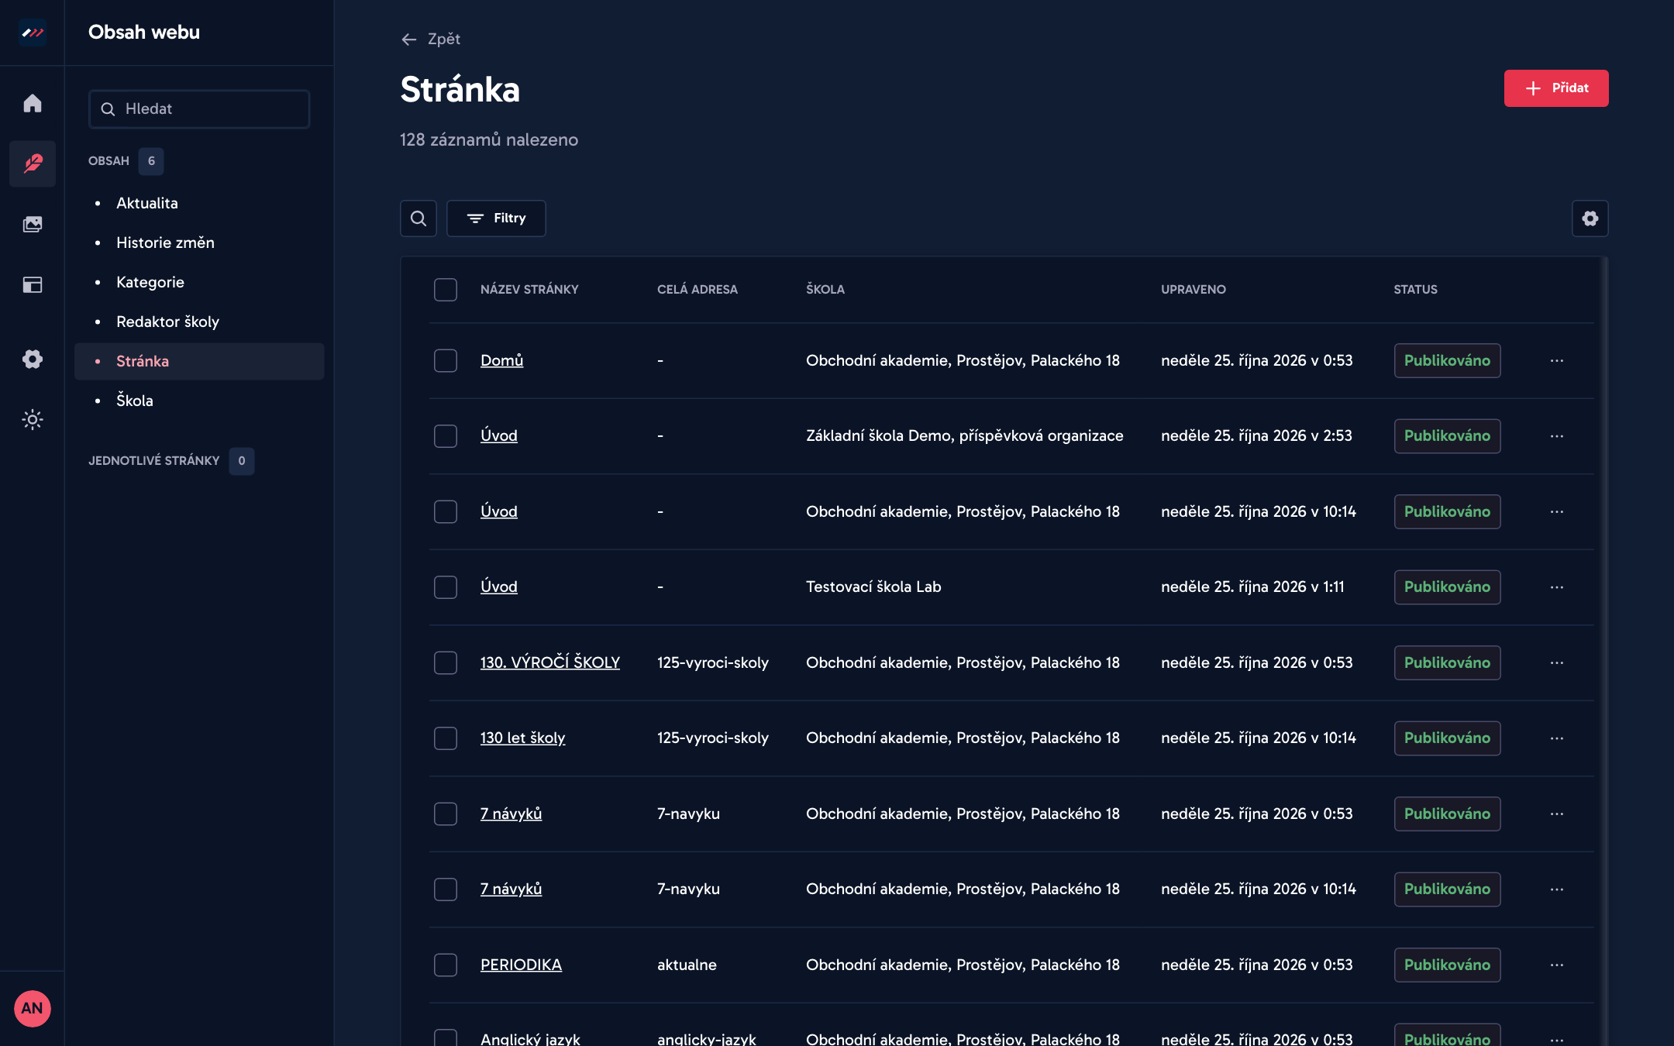This screenshot has height=1046, width=1674.
Task: Open the three-dot menu for Domů row
Action: click(1557, 360)
